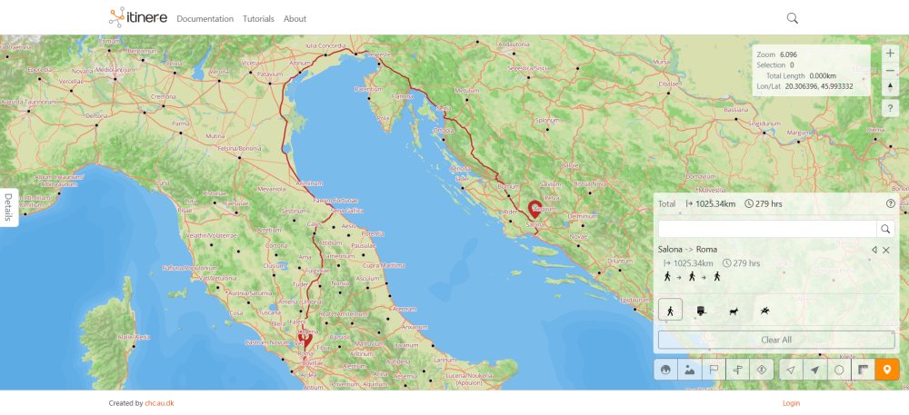Remove the Salona -> Roma route
The image size is (909, 415).
click(886, 250)
